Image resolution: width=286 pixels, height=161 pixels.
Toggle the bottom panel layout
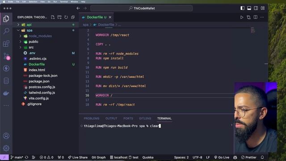249,8
